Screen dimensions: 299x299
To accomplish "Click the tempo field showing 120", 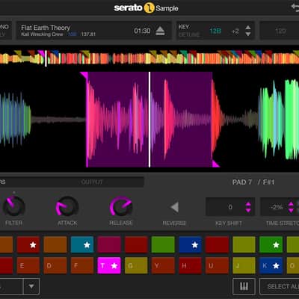I will coord(280,31).
